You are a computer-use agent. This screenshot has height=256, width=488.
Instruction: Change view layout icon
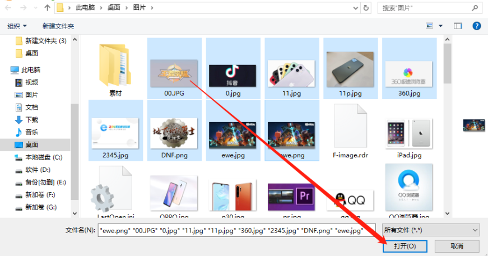(430, 26)
